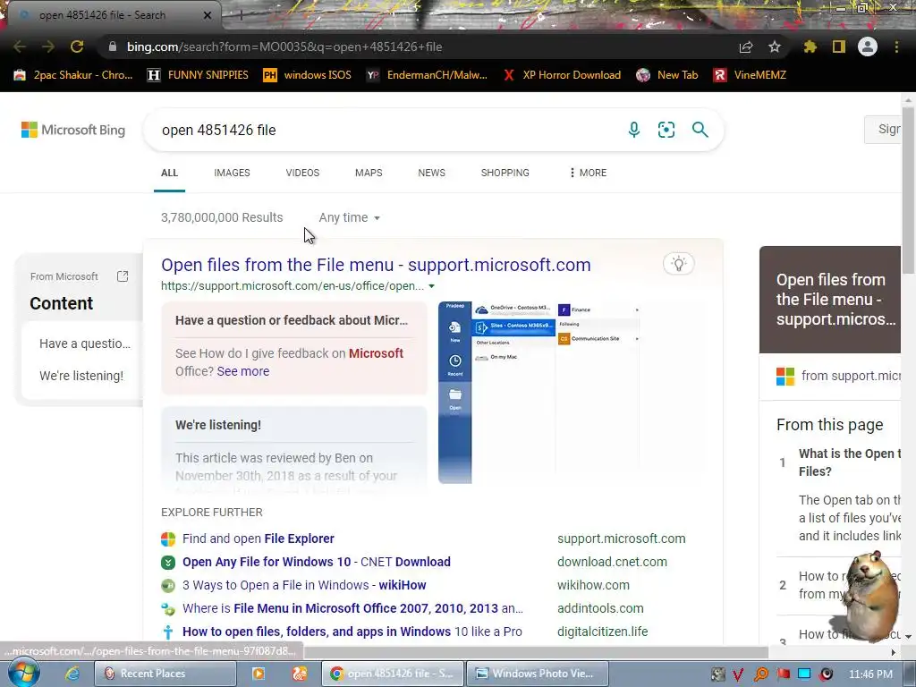Viewport: 916px width, 687px height.
Task: Select the ALL results tab
Action: [169, 173]
